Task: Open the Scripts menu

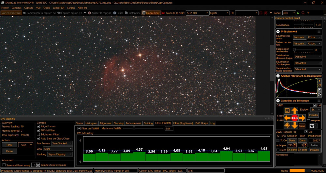Action: (x=71, y=8)
